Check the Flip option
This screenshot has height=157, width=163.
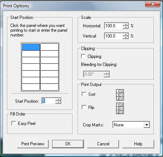click(x=84, y=107)
